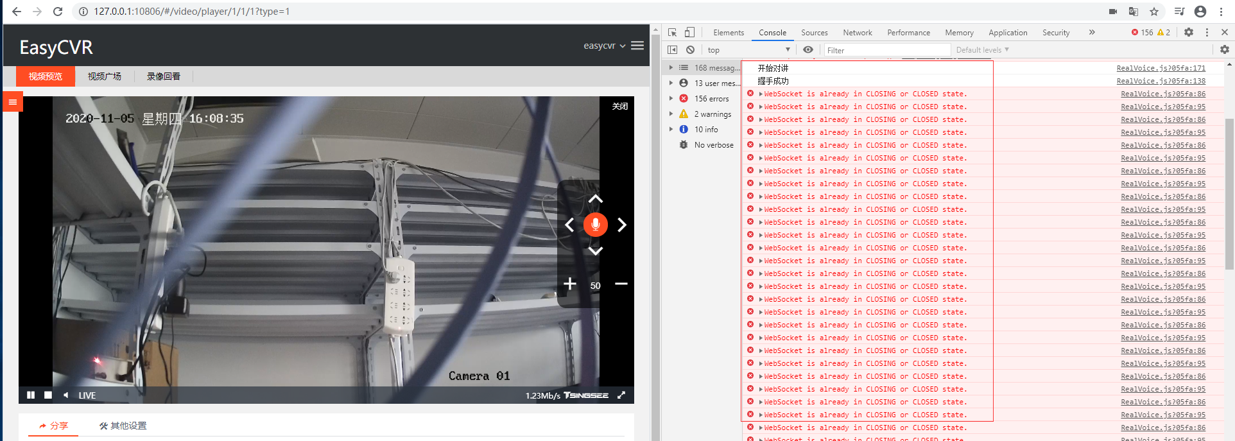Image resolution: width=1235 pixels, height=441 pixels.
Task: Clear the console log
Action: point(690,49)
